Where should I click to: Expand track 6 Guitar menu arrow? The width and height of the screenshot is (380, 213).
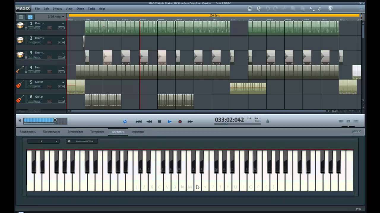click(x=63, y=97)
